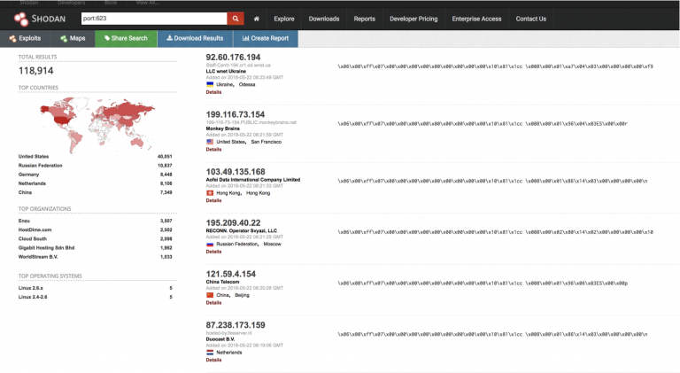
Task: Click the green Share Search button
Action: click(125, 38)
